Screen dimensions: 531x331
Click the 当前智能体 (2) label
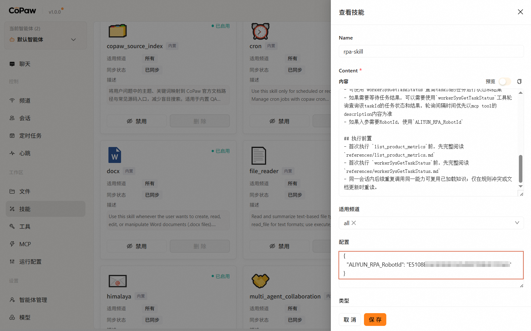click(x=25, y=28)
